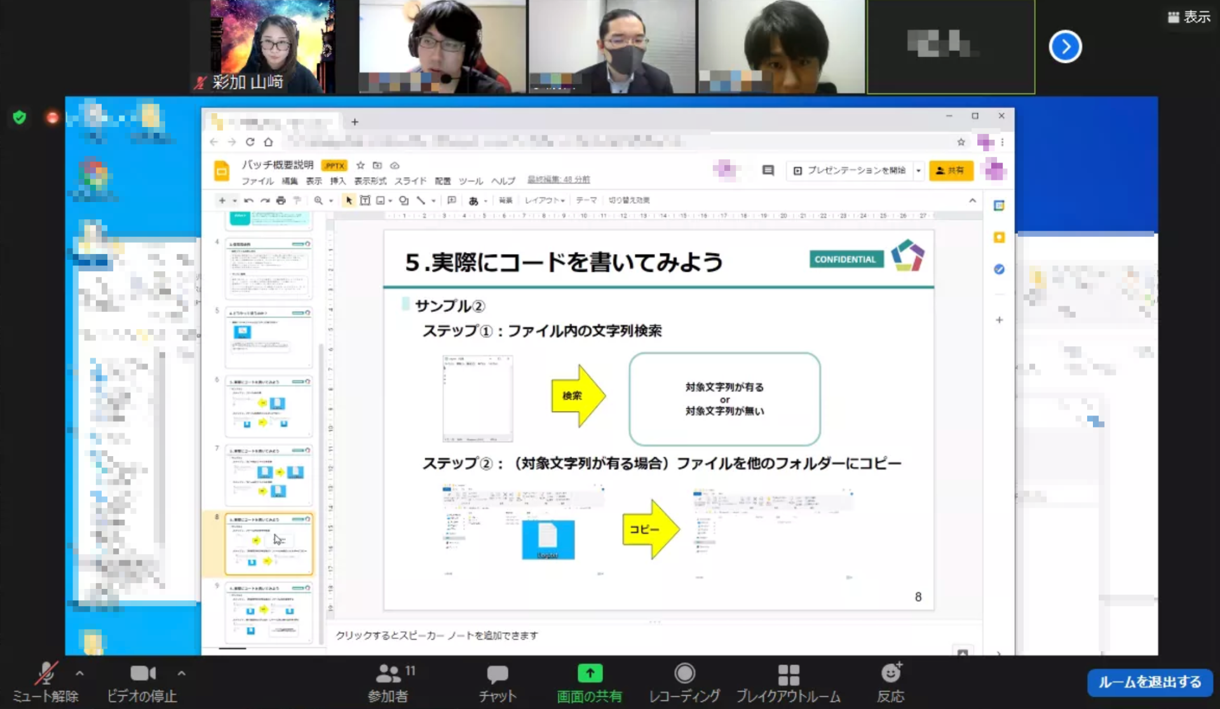Open the comment history icon
This screenshot has width=1220, height=709.
click(x=768, y=170)
